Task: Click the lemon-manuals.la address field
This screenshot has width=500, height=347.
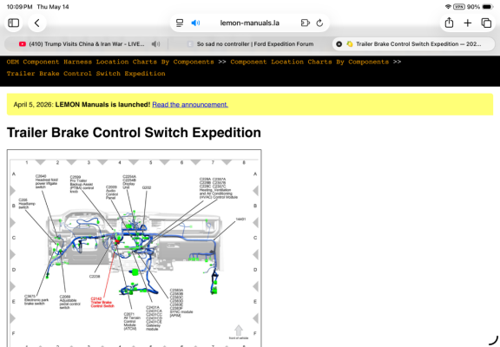Action: (250, 23)
